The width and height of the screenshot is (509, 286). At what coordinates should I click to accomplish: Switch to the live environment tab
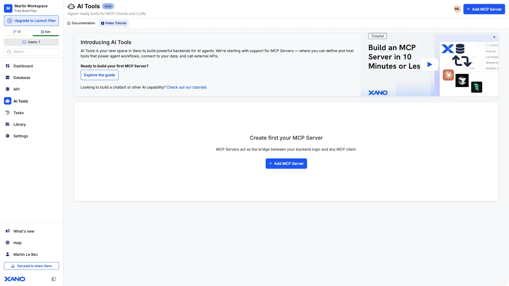46,32
